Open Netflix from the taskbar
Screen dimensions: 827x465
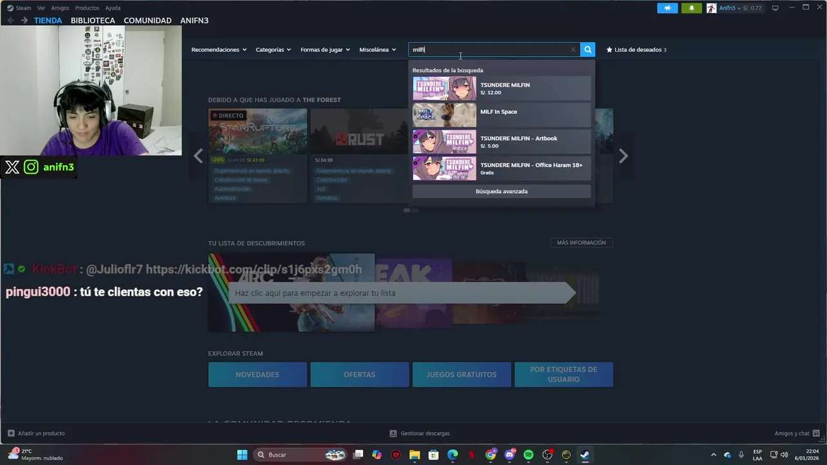472,455
